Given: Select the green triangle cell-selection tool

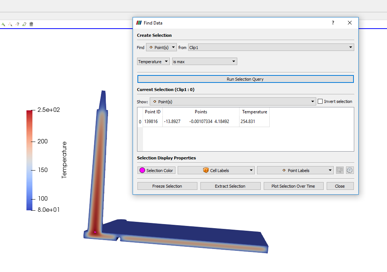Looking at the screenshot, I should pos(3,24).
